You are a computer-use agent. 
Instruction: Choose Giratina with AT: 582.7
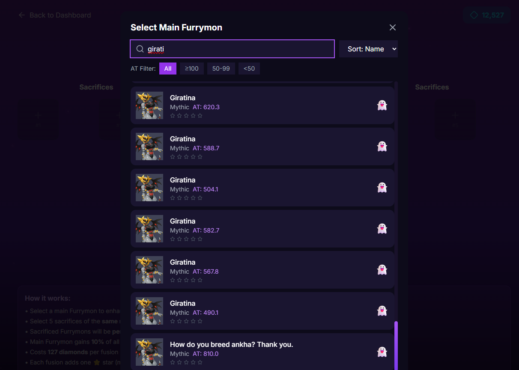coord(262,229)
